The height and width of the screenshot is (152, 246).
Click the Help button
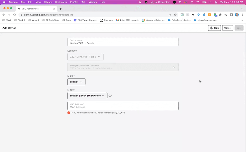click(214, 28)
